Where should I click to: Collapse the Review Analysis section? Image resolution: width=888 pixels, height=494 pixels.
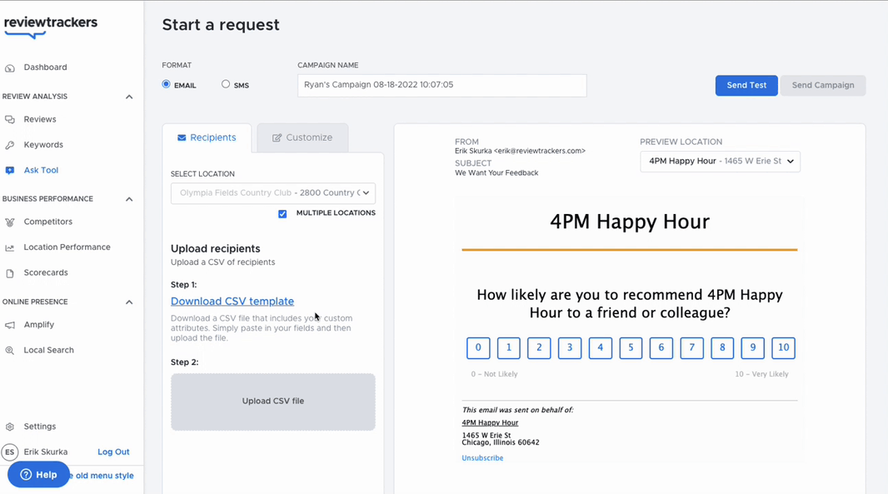tap(129, 97)
